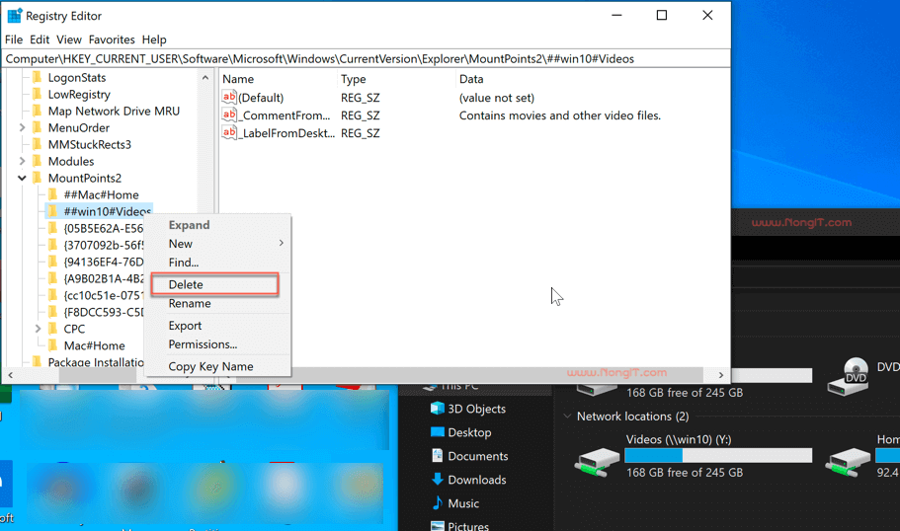900x531 pixels.
Task: Click the MenuOrder folder icon
Action: 38,127
